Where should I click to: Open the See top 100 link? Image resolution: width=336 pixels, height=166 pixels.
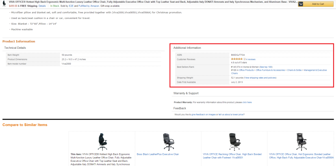tap(266, 67)
